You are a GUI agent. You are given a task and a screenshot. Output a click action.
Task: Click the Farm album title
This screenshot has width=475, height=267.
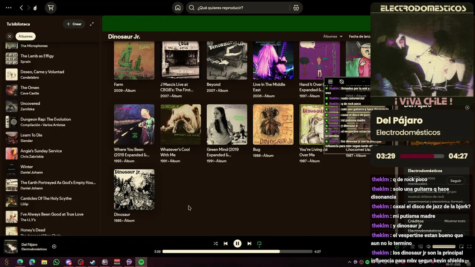click(118, 85)
